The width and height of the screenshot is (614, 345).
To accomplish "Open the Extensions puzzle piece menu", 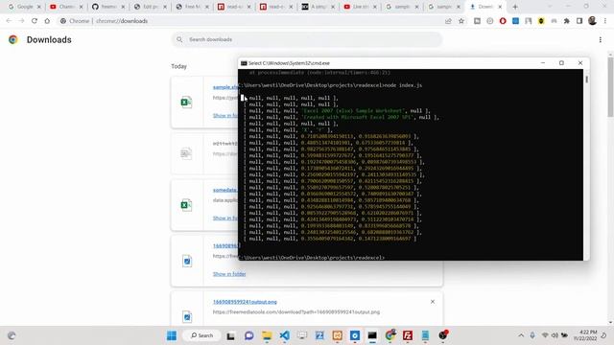I will 567,21.
